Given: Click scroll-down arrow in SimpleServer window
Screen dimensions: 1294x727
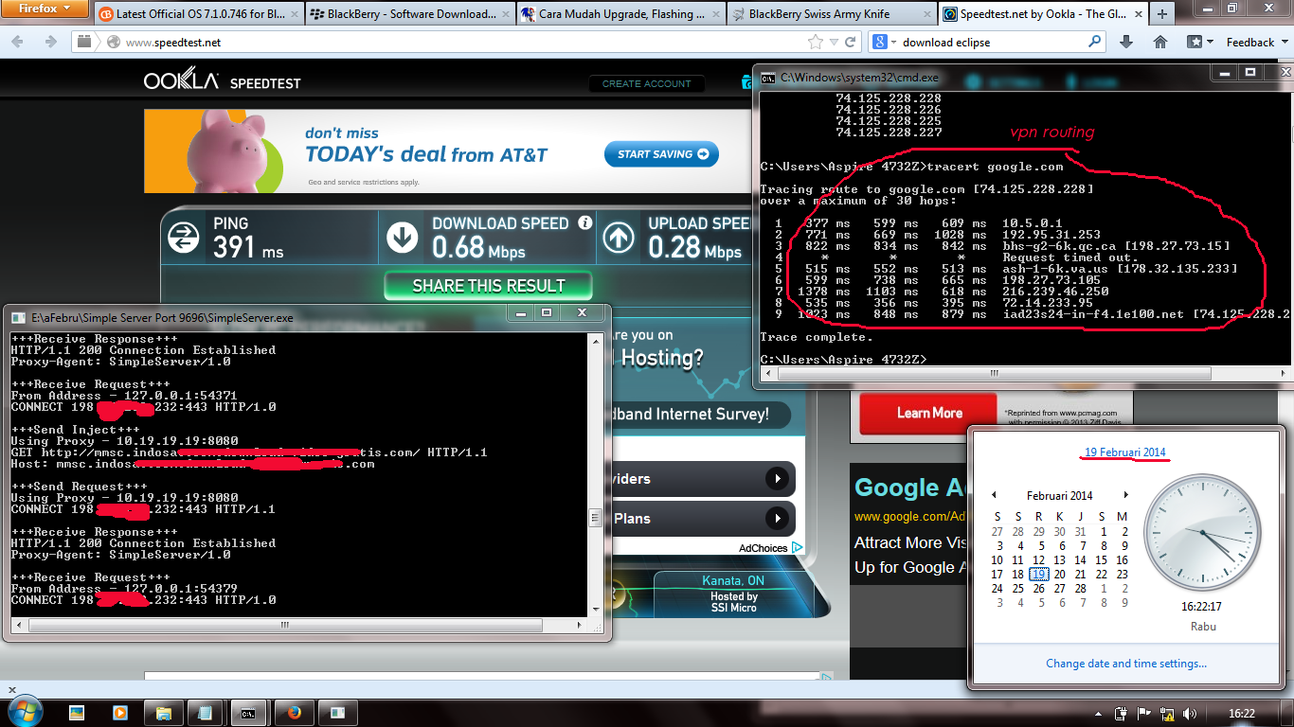Looking at the screenshot, I should [x=595, y=609].
